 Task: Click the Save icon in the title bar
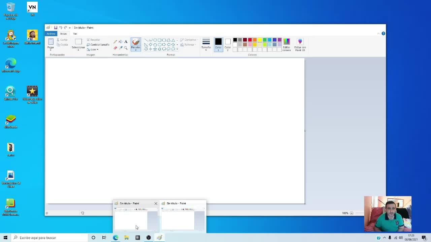click(x=56, y=28)
